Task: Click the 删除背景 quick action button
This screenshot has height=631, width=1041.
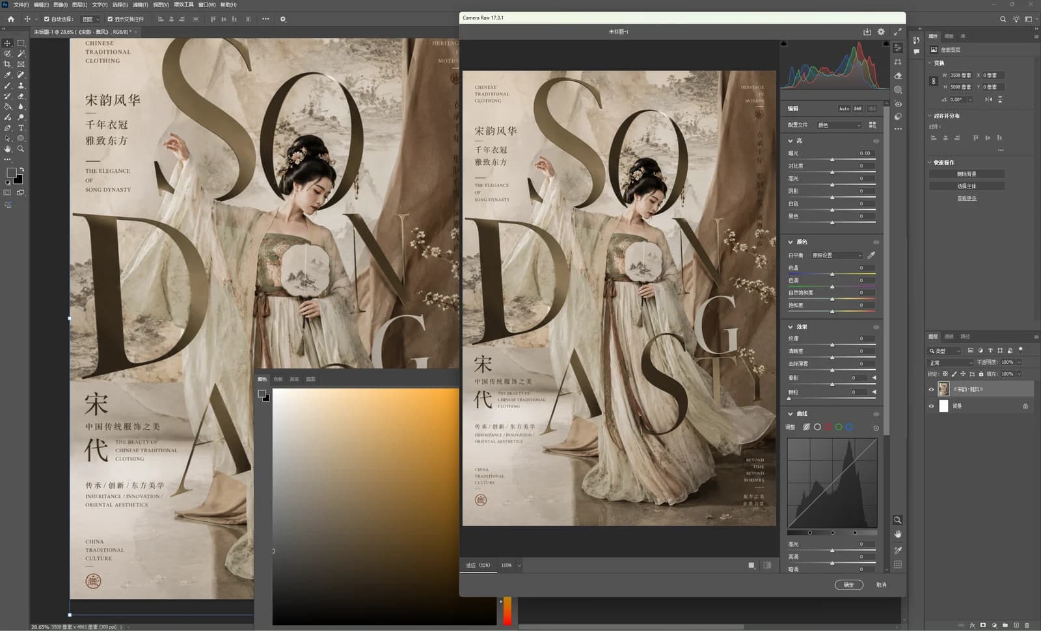Action: (x=967, y=174)
